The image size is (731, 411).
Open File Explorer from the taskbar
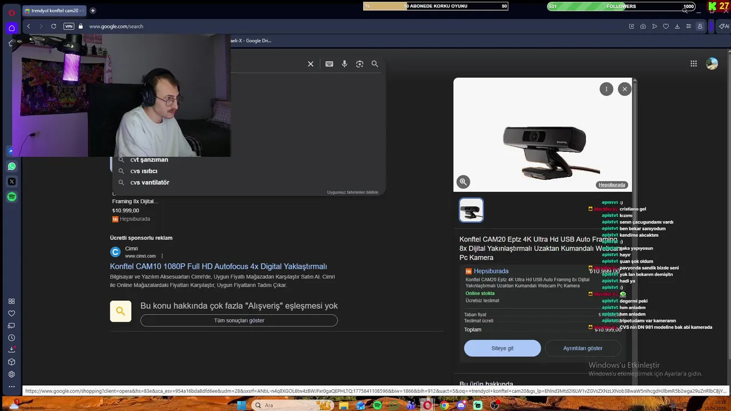(344, 405)
